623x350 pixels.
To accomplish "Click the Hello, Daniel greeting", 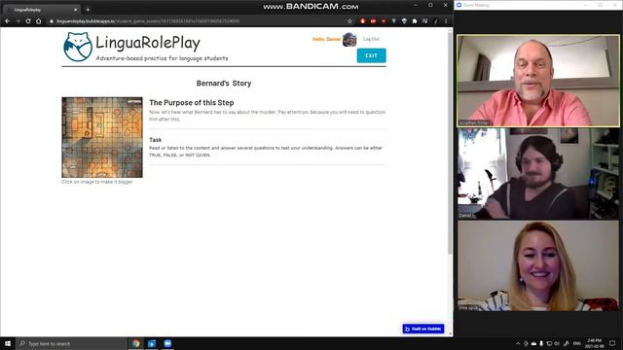I will pos(327,39).
